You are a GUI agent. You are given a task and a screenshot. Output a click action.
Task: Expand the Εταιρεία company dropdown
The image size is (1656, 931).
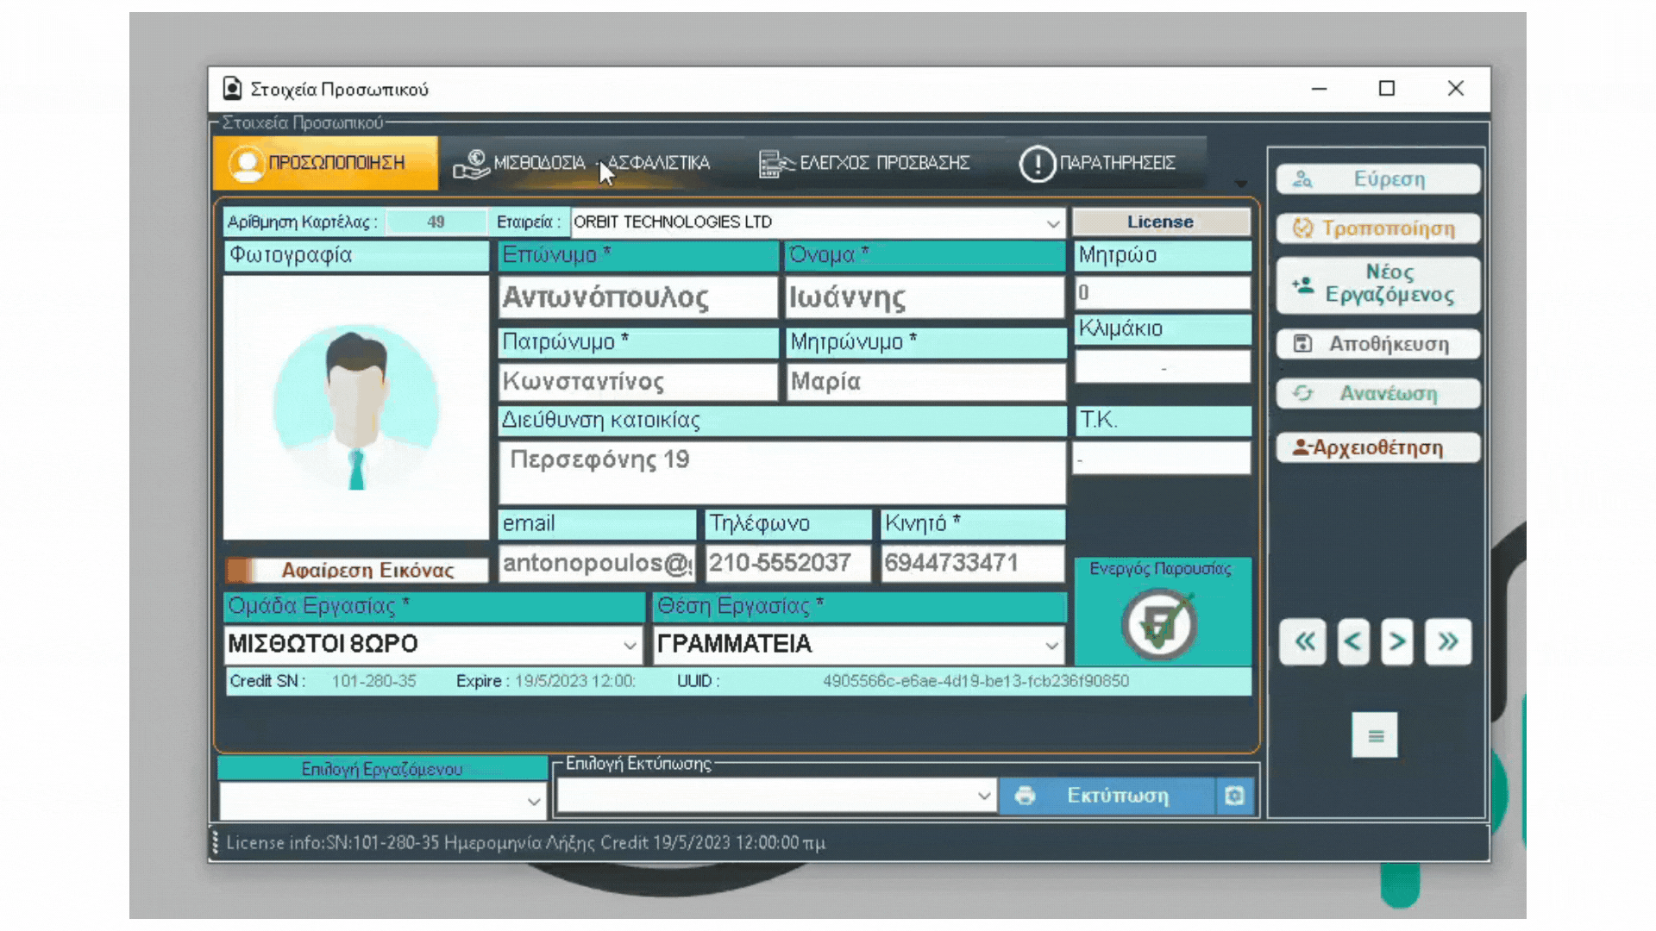pos(1052,223)
